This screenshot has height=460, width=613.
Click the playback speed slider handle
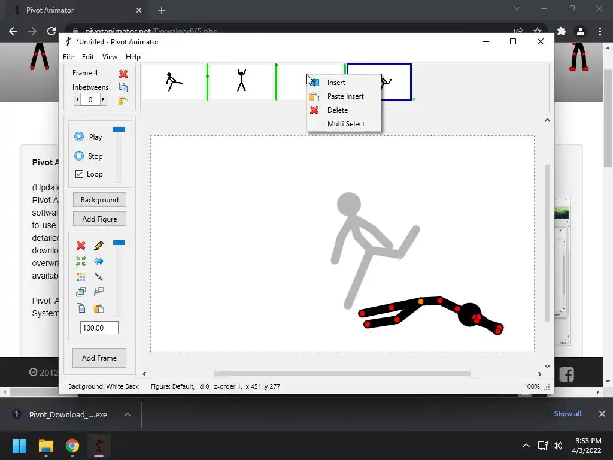[119, 129]
